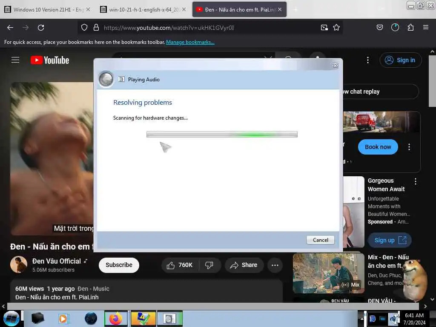Click the Sign up ad button
436x327 pixels.
pyautogui.click(x=390, y=240)
